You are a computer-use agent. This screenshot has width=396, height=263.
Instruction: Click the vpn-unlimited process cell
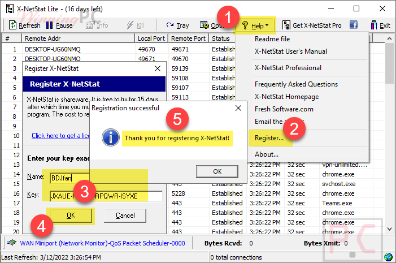[x=345, y=165]
